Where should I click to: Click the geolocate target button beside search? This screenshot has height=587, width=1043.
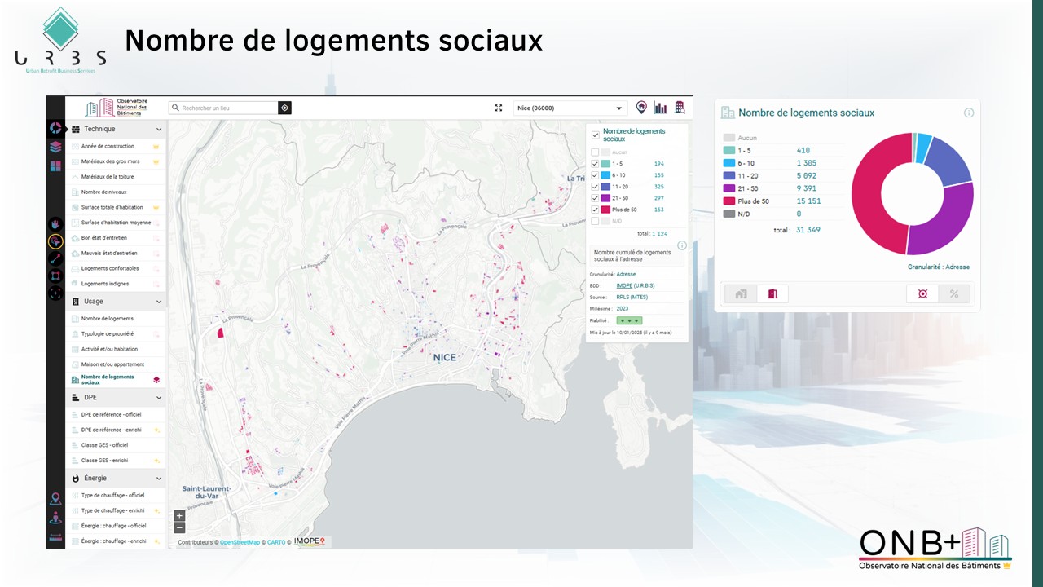[284, 108]
